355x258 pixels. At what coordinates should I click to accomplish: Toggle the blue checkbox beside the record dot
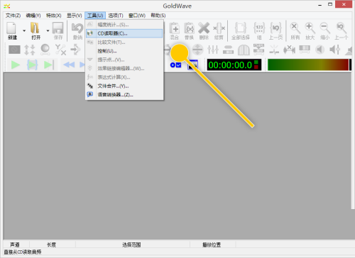pyautogui.click(x=179, y=65)
